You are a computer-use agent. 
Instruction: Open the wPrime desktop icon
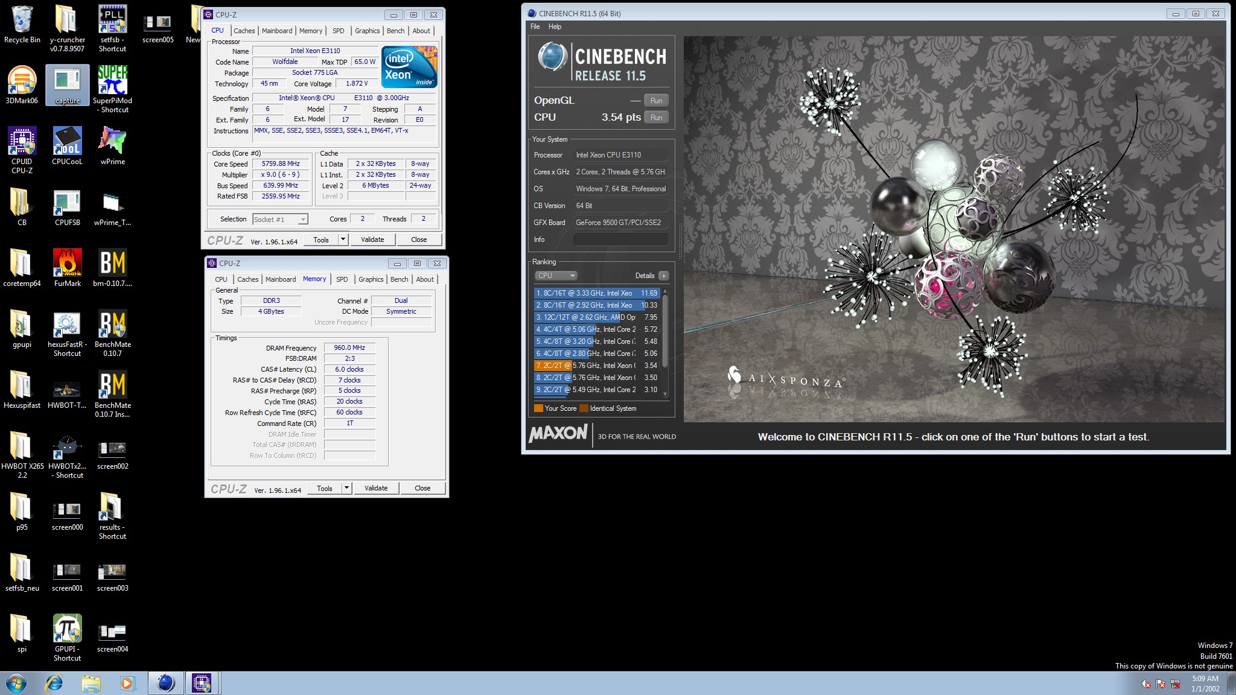coord(112,146)
